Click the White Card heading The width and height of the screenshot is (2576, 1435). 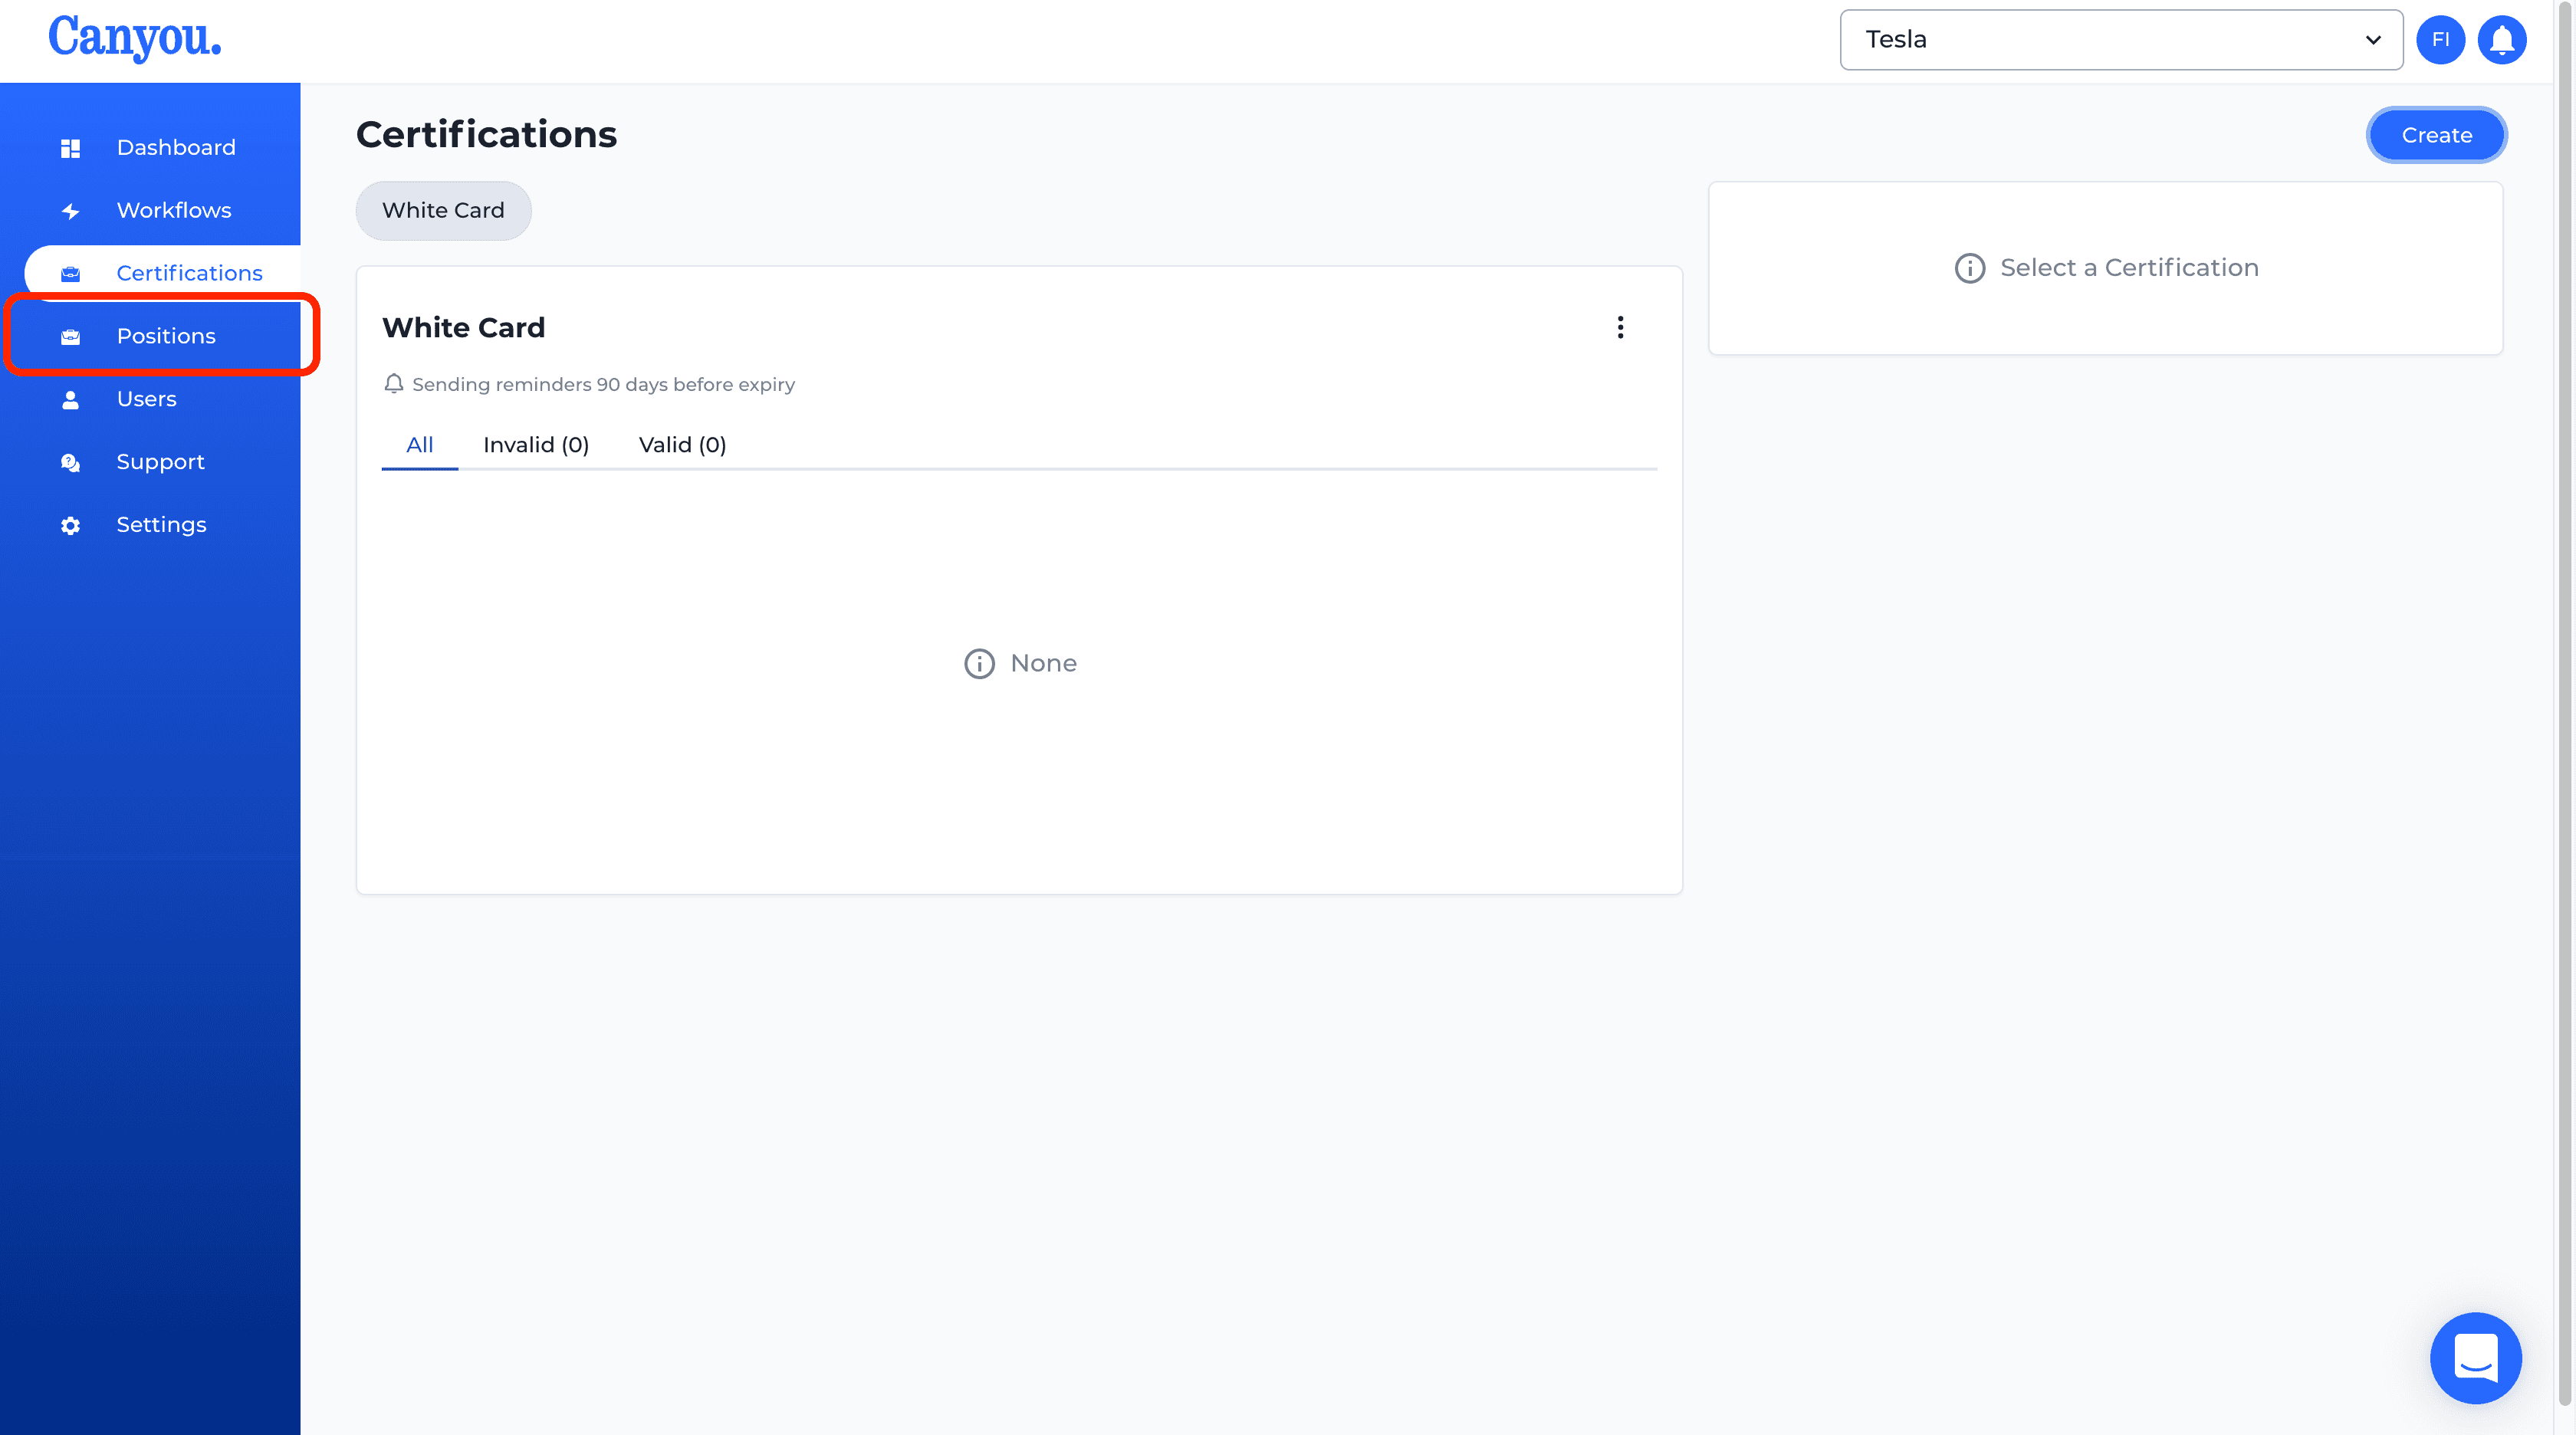(x=464, y=328)
